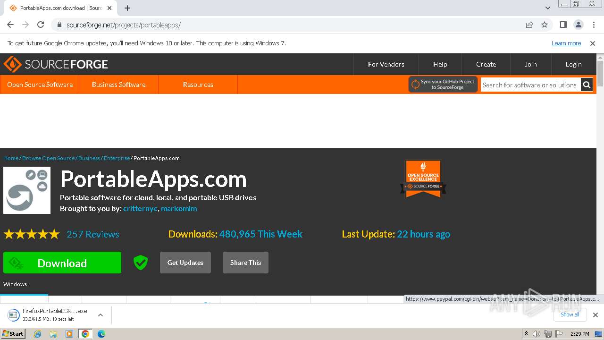Click the Business breadcrumb link
This screenshot has height=340, width=604.
[x=89, y=158]
